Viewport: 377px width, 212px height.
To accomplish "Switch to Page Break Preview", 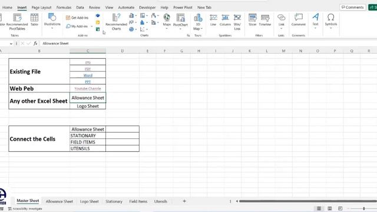I will (x=340, y=208).
